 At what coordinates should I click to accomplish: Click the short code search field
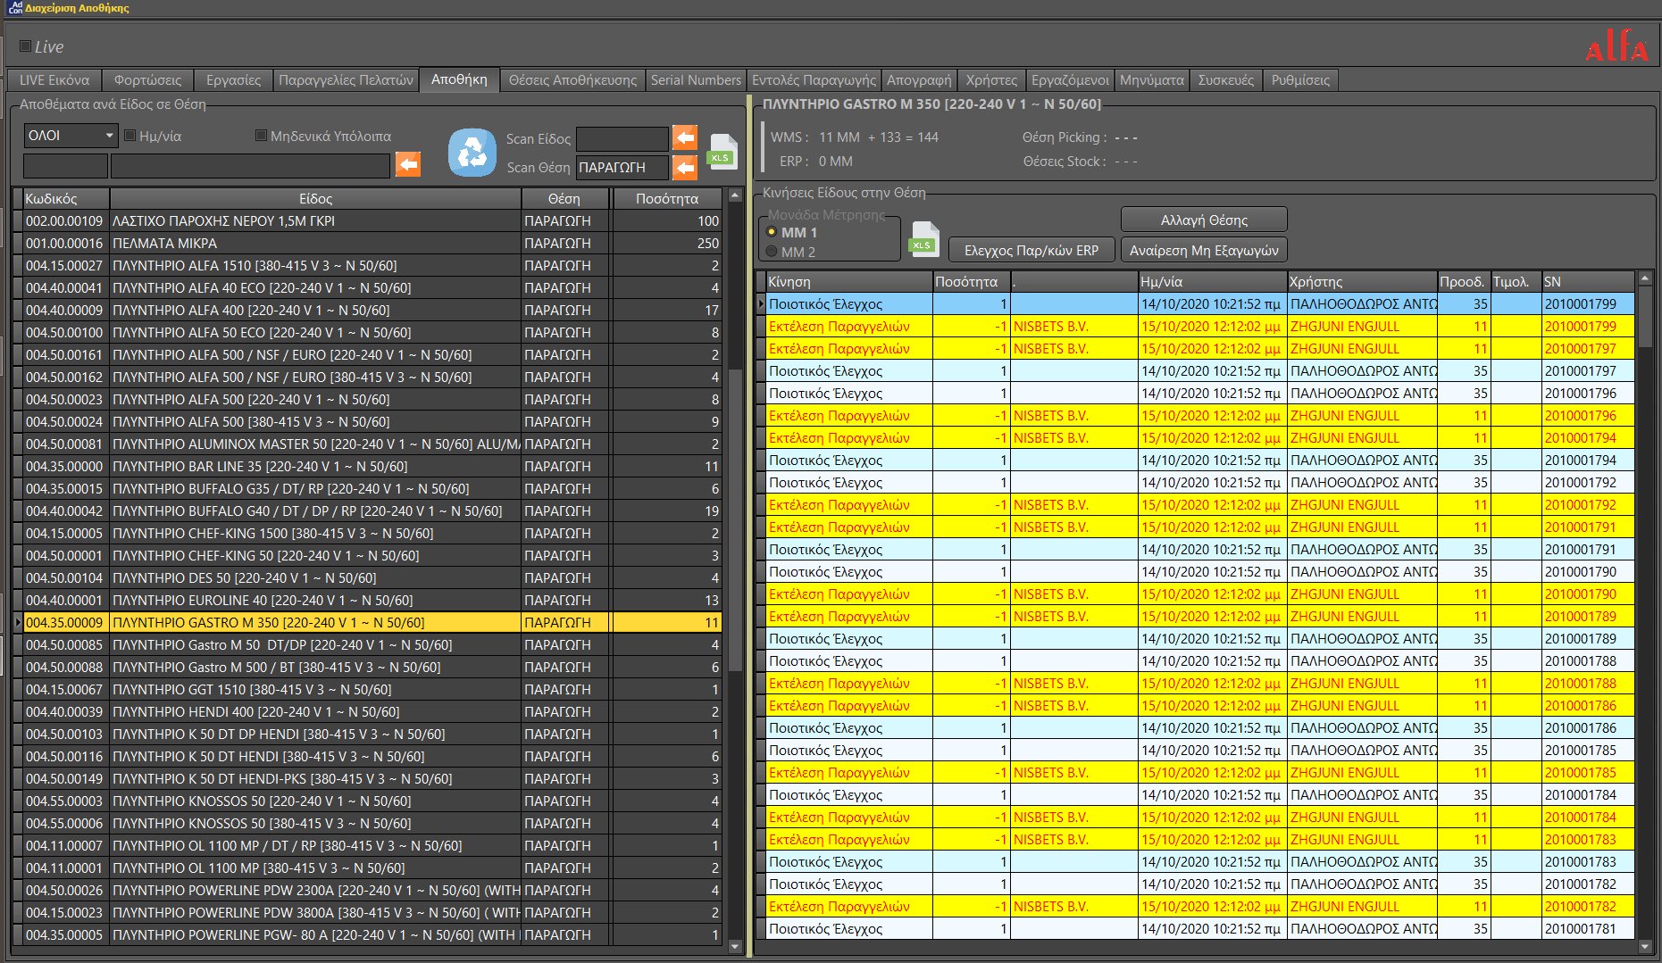pyautogui.click(x=65, y=166)
